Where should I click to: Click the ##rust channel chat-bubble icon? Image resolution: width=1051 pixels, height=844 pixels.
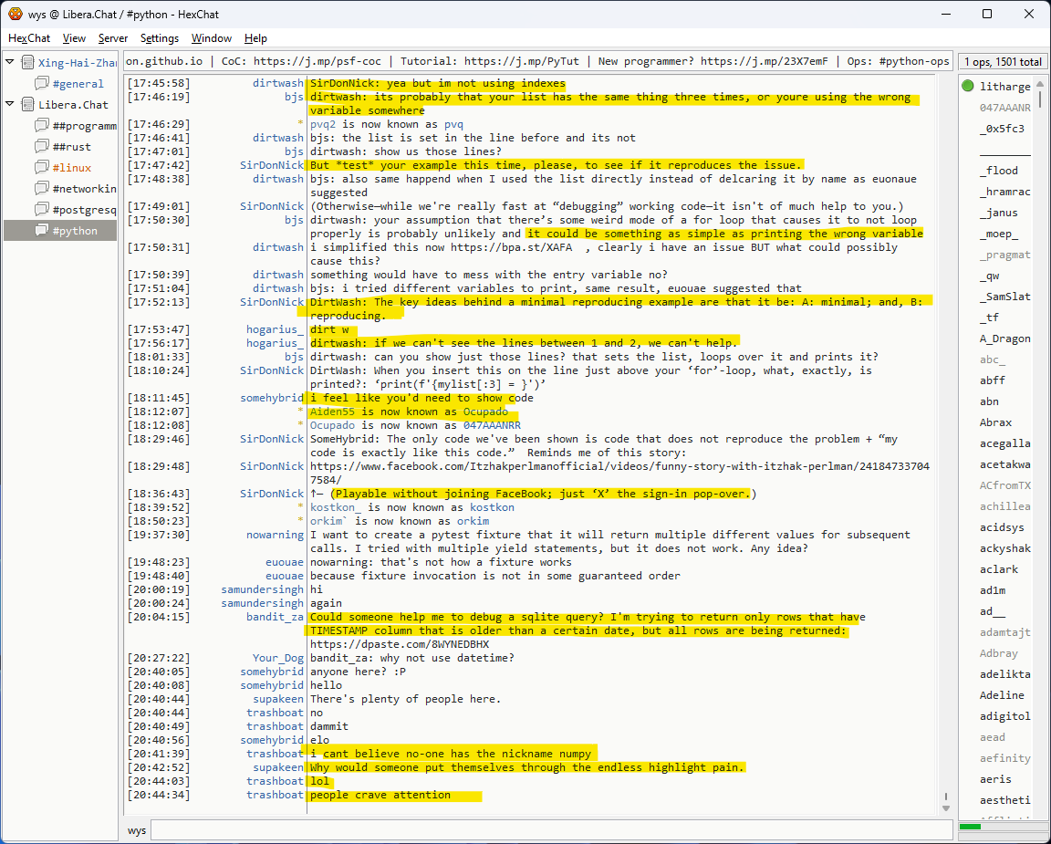(x=42, y=147)
